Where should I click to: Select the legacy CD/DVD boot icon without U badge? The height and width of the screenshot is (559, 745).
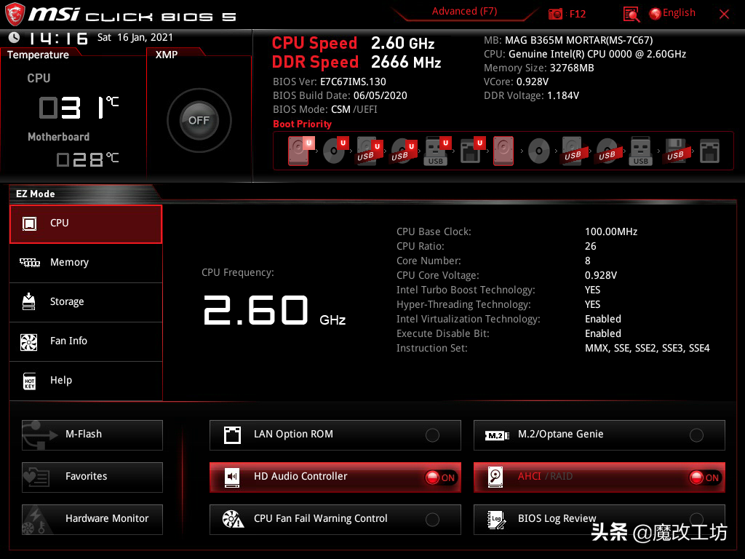coord(539,151)
